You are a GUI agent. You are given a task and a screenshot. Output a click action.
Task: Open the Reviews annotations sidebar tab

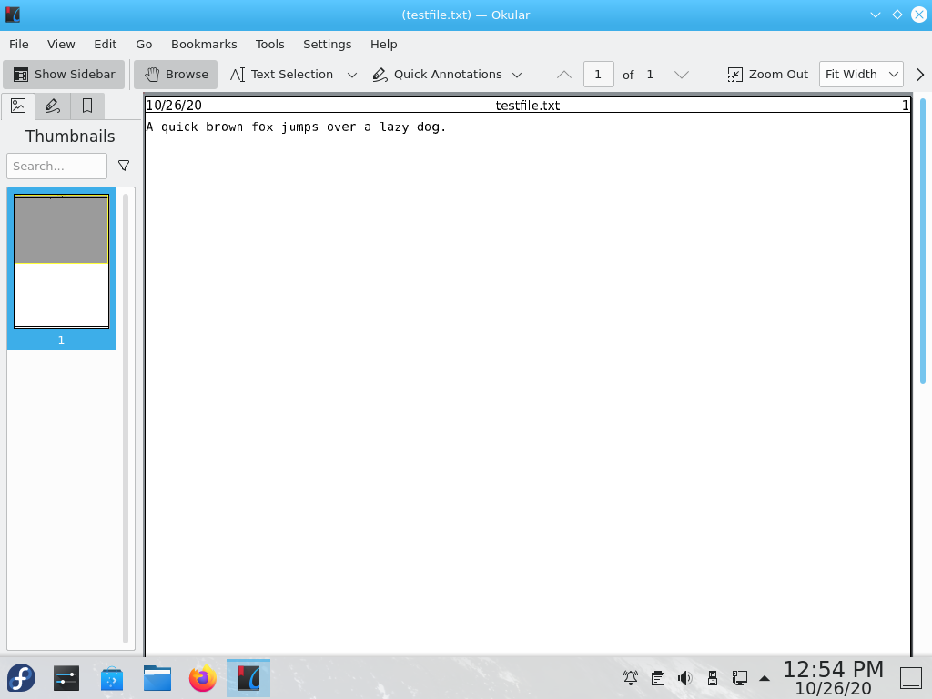pyautogui.click(x=52, y=106)
